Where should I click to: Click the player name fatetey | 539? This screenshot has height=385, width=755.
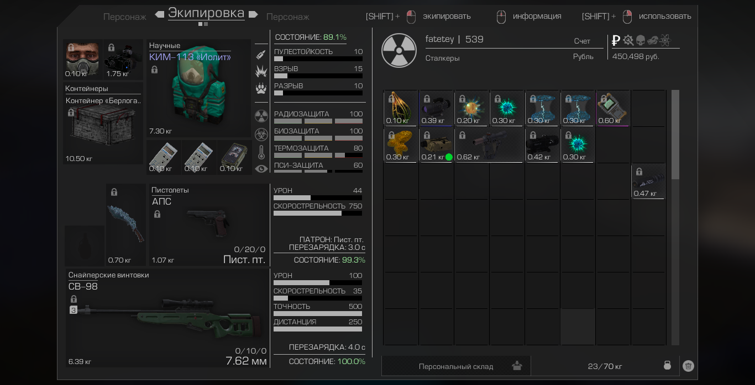tap(454, 39)
